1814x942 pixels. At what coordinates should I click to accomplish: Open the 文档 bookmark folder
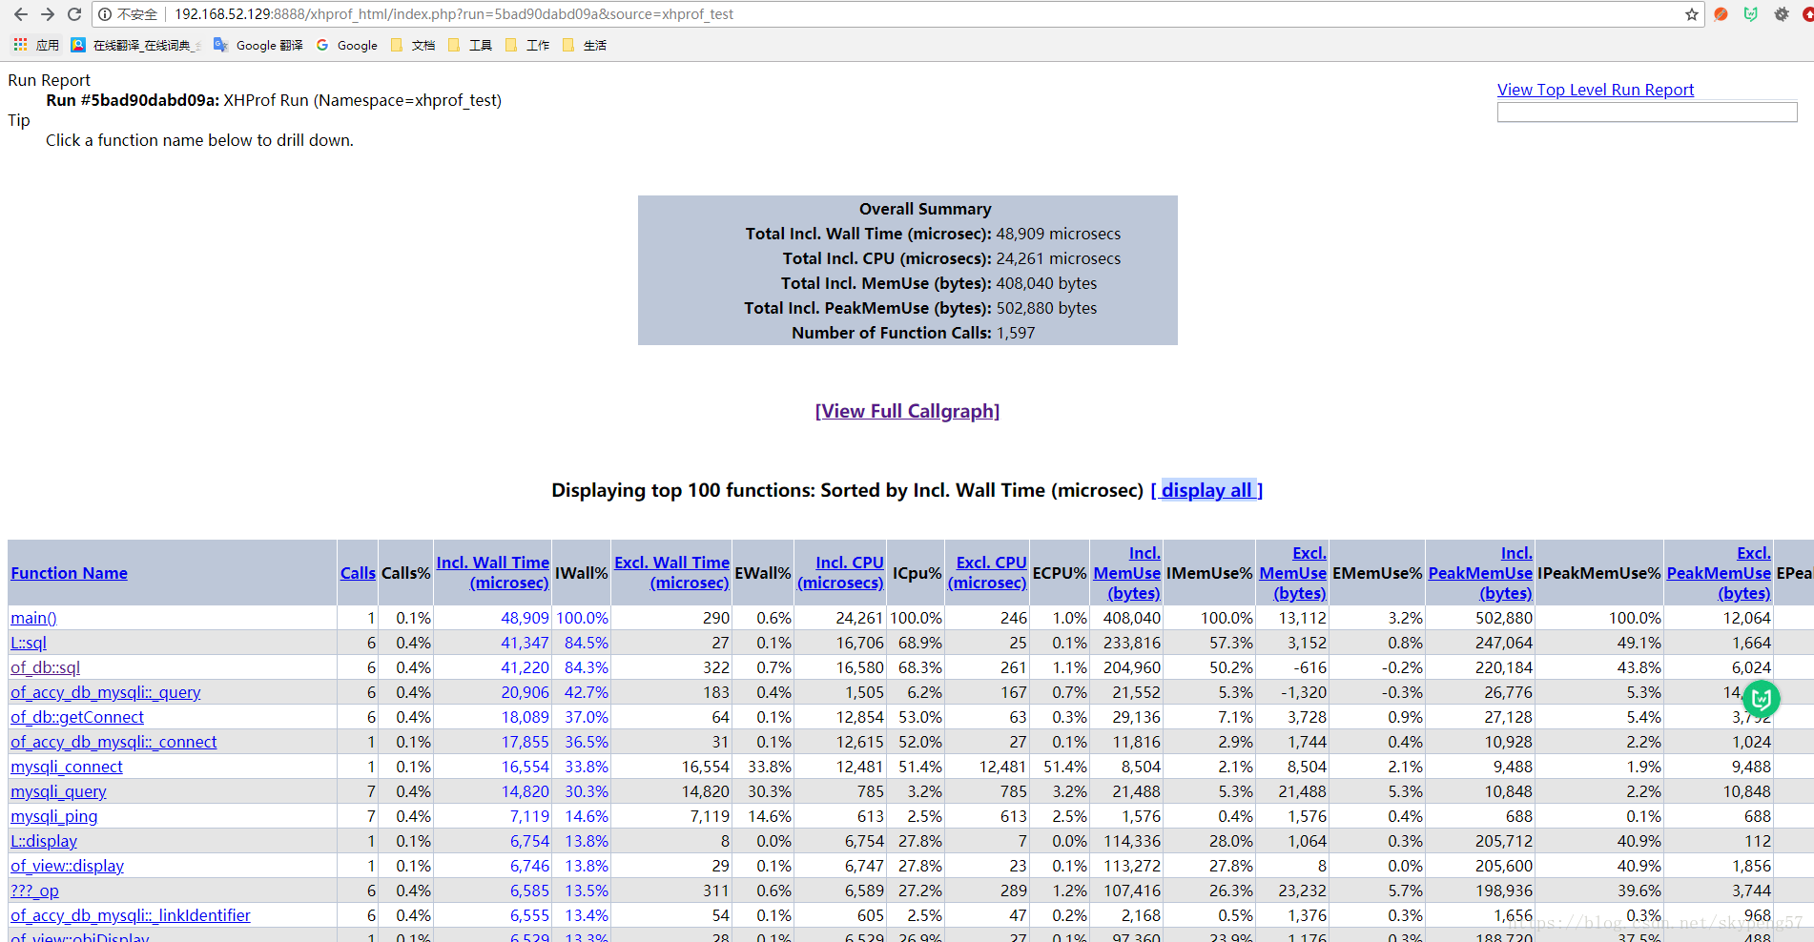click(x=413, y=45)
